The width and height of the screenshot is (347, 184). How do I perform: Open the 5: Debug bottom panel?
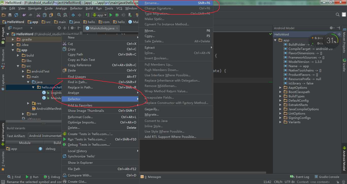click(52, 177)
